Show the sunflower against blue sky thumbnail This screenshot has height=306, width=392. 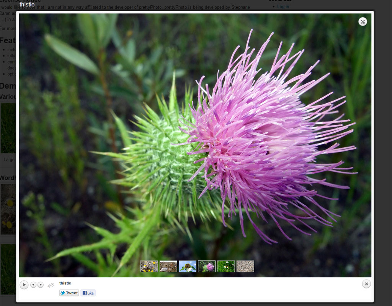tap(188, 266)
